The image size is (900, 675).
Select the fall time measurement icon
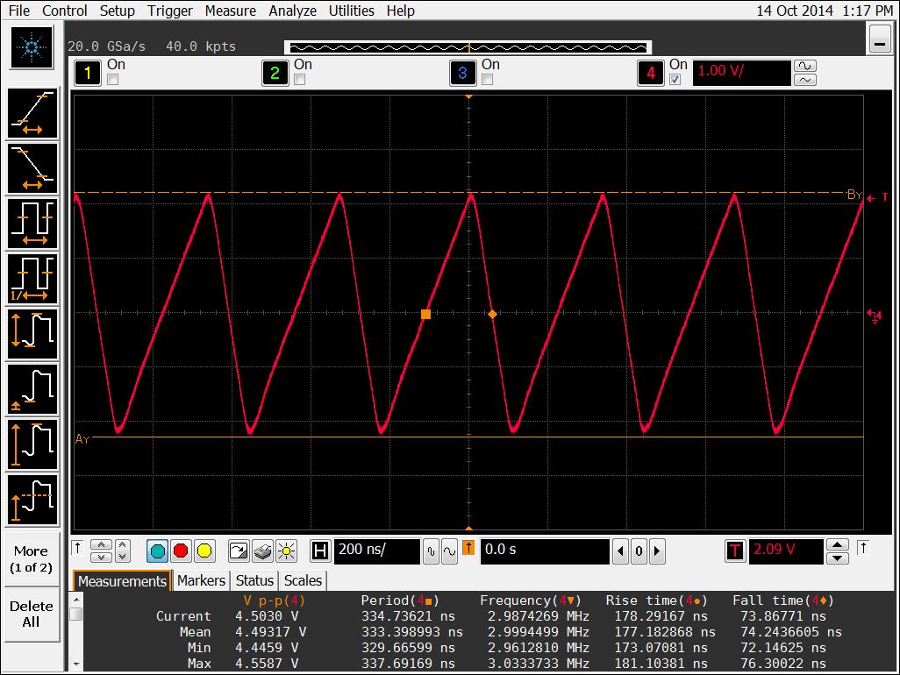(x=32, y=168)
